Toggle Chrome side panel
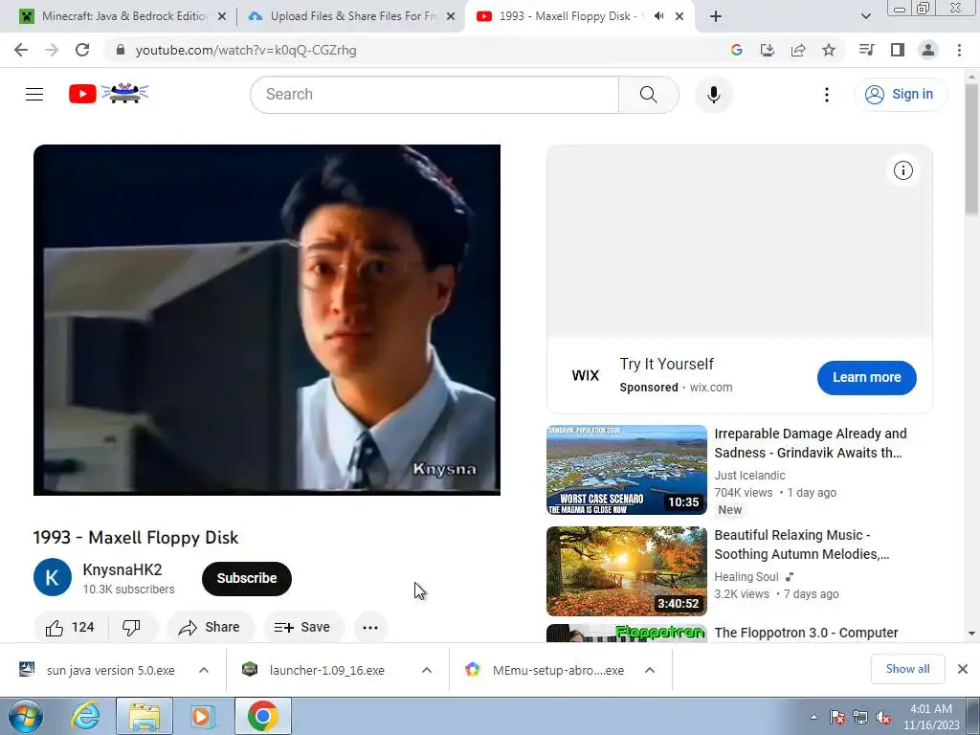This screenshot has width=980, height=735. (x=898, y=50)
